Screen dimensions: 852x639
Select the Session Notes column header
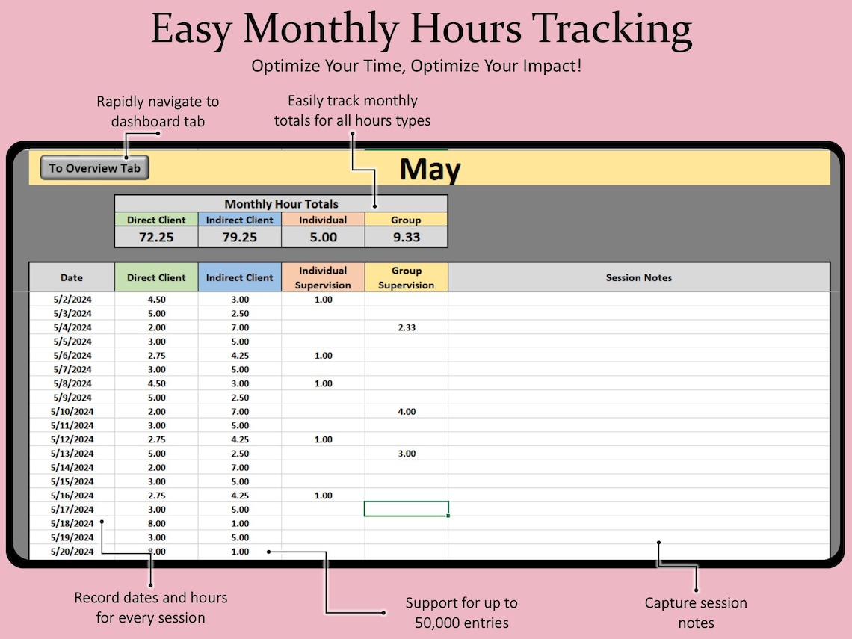(639, 277)
